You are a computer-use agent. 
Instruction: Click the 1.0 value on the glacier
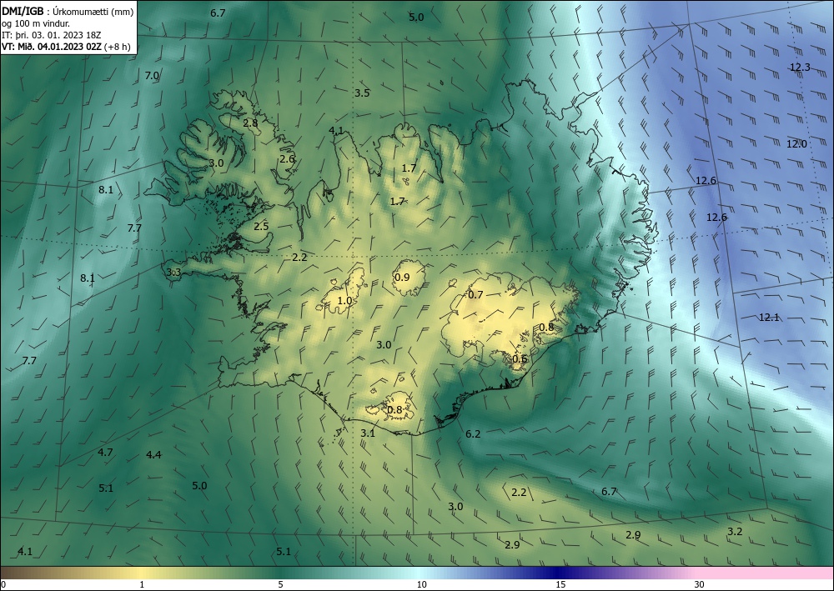[344, 300]
